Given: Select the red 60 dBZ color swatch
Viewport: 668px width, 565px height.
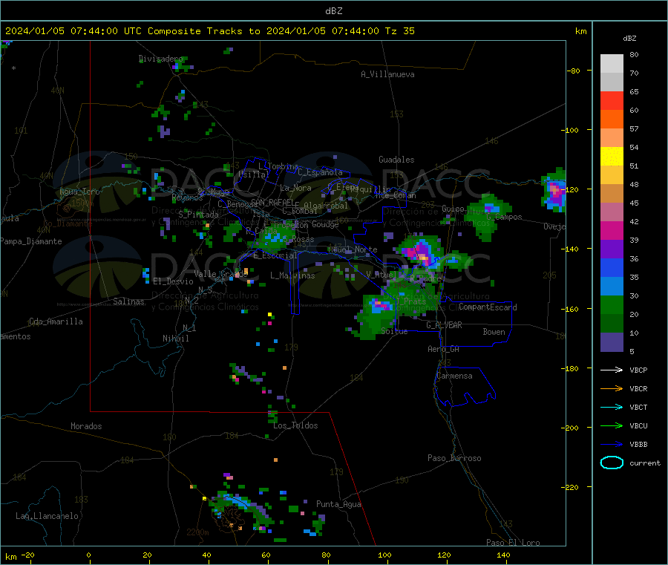Looking at the screenshot, I should 612,100.
